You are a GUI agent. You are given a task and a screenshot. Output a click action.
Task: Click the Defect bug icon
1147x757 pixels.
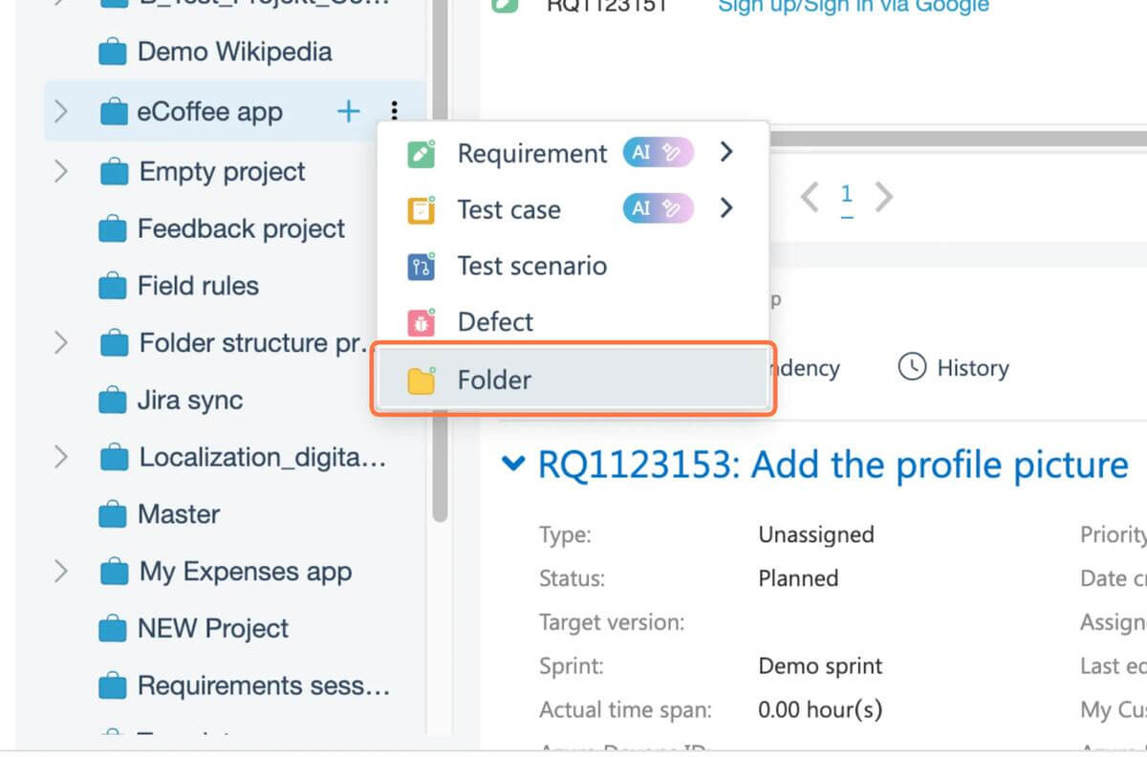coord(422,322)
